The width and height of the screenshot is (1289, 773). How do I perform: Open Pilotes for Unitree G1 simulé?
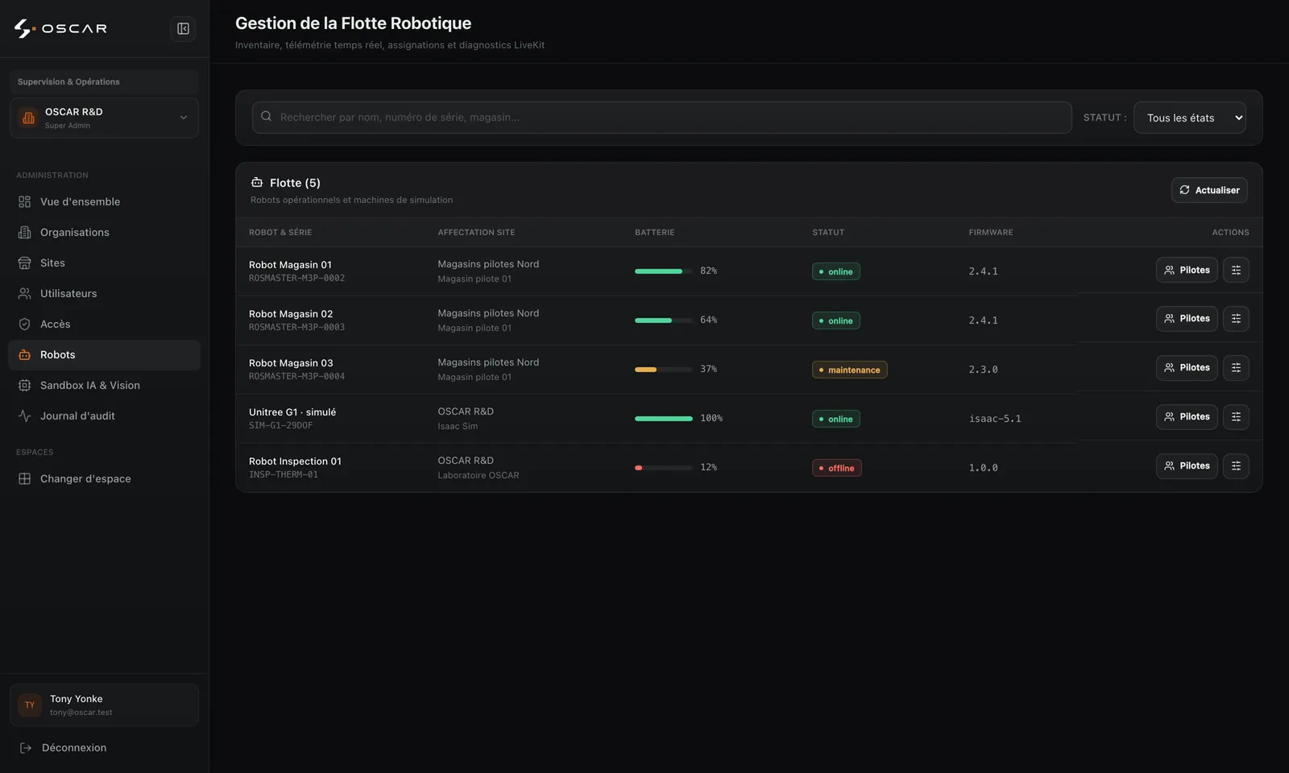pyautogui.click(x=1187, y=417)
